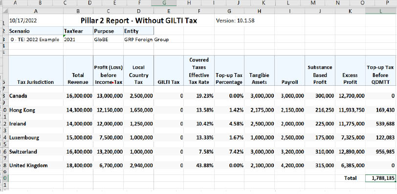Click the Version: 10.1.58 cell
The image size is (397, 194).
(x=235, y=20)
